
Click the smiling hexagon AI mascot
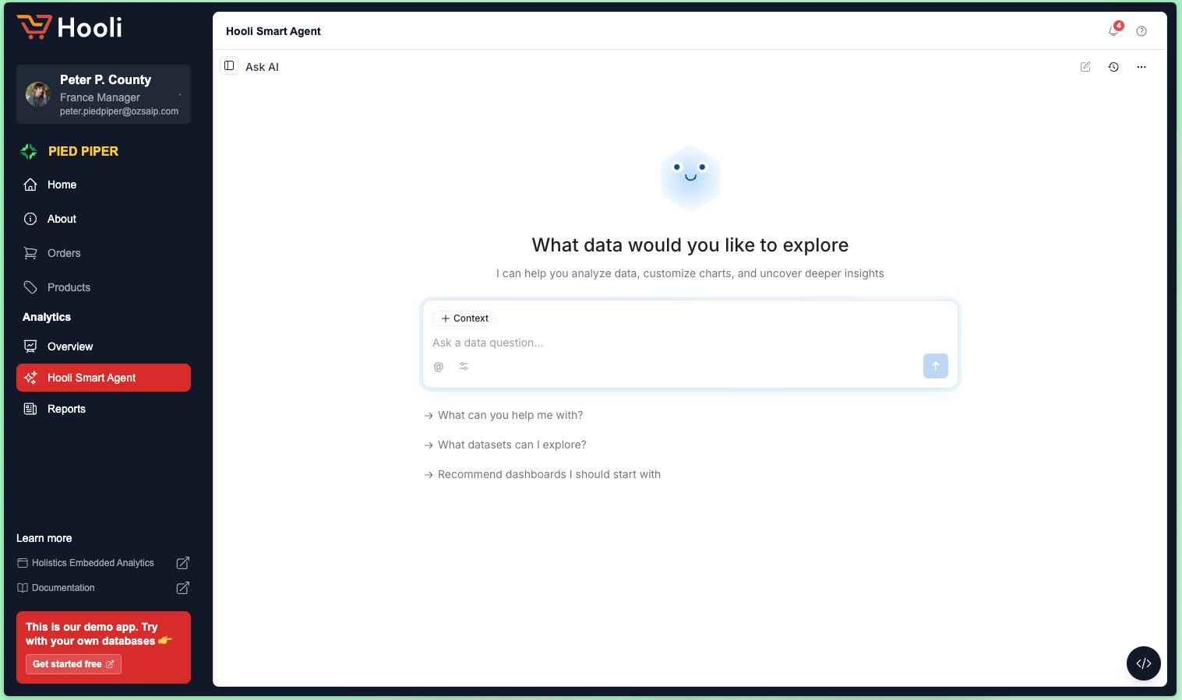(690, 178)
